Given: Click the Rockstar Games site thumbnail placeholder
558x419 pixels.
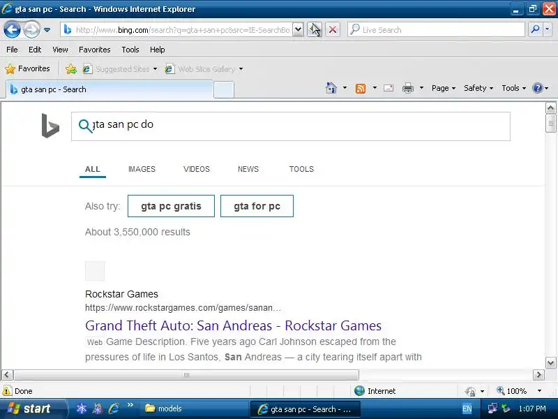Looking at the screenshot, I should click(95, 271).
